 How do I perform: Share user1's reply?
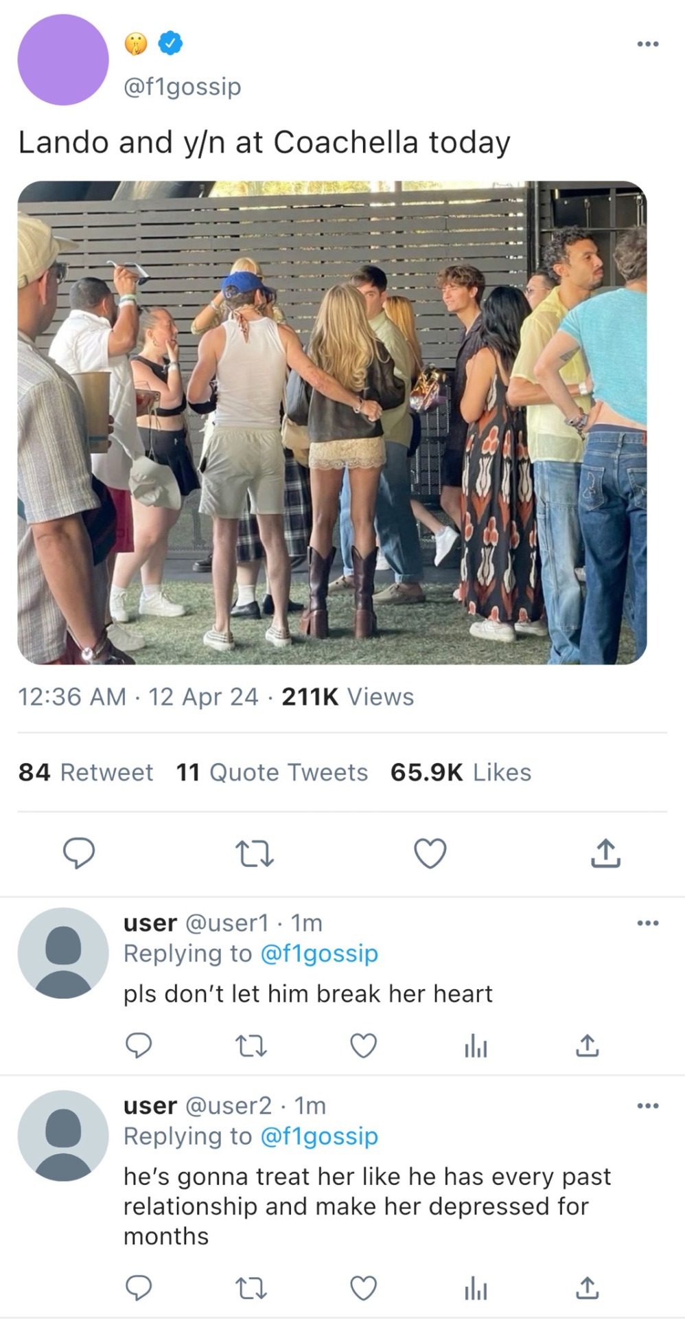(x=587, y=1046)
